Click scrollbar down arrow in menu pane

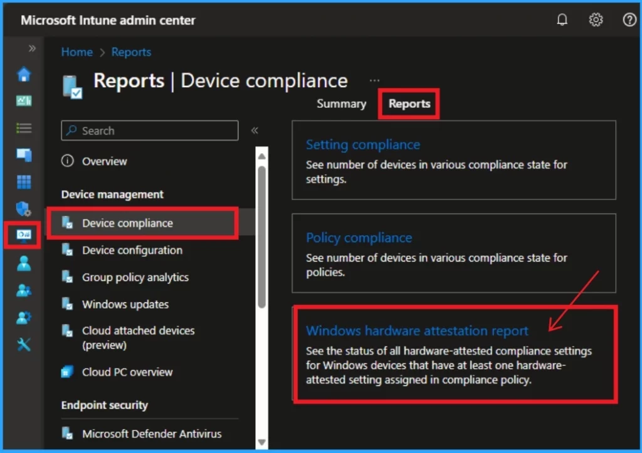[262, 442]
